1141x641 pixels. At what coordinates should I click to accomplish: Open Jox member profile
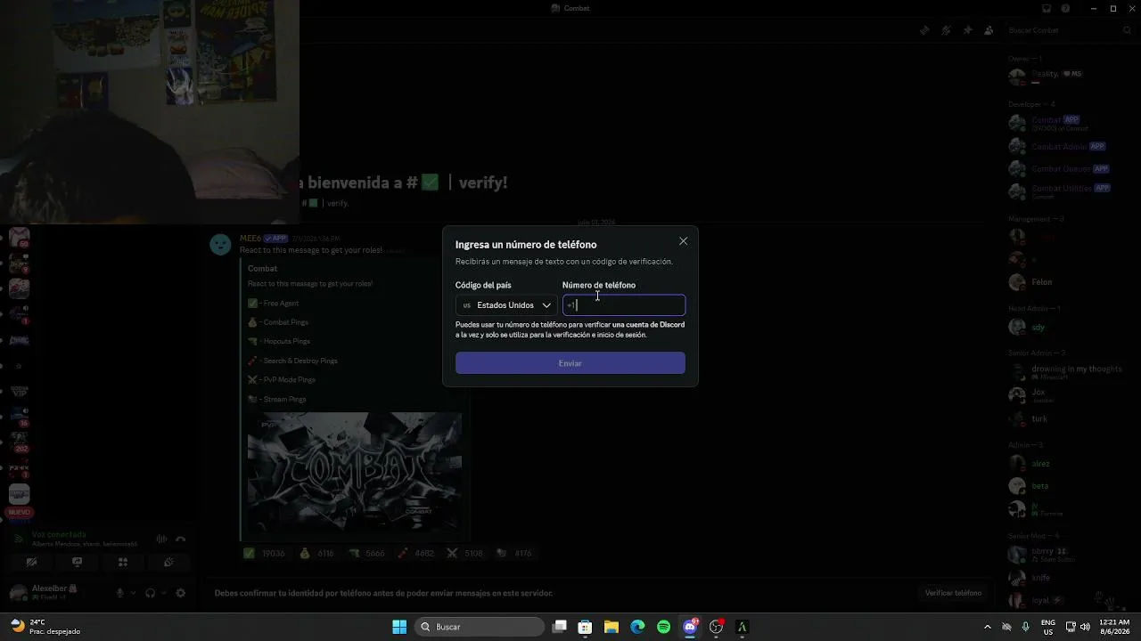tap(1038, 394)
